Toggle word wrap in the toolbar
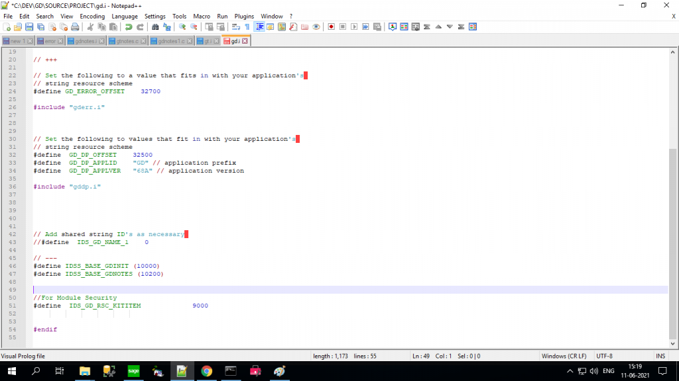 [235, 26]
